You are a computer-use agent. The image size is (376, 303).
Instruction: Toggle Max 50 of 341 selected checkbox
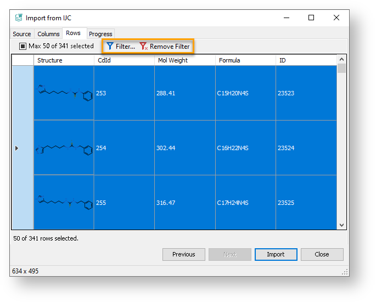tap(23, 47)
